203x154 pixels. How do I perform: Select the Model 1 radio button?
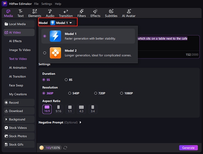[x=45, y=36]
